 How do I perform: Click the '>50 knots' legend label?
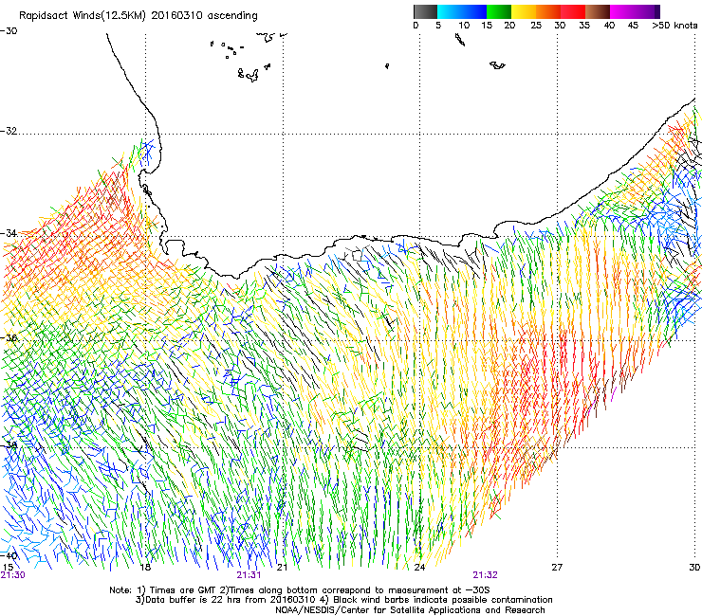point(674,26)
